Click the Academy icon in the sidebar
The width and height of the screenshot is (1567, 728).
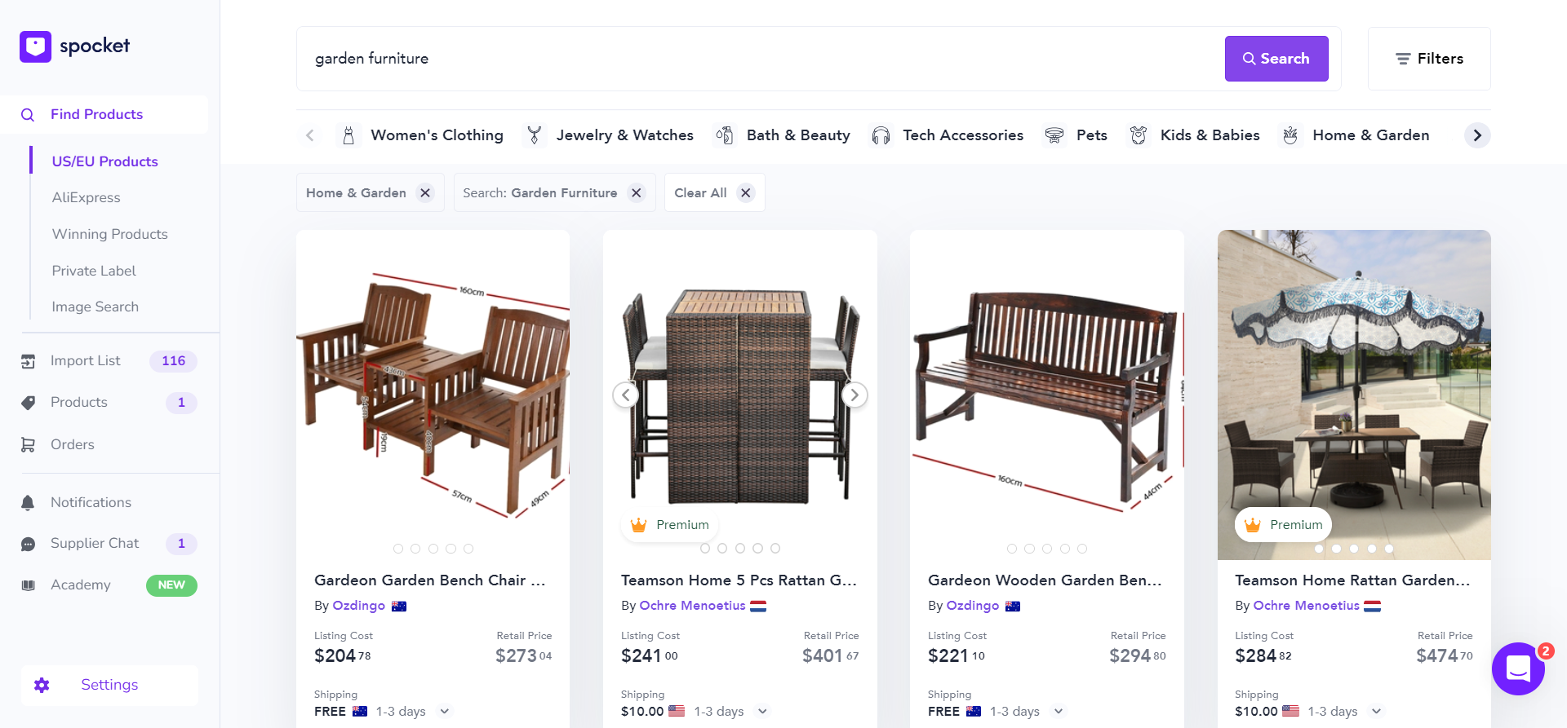tap(28, 585)
